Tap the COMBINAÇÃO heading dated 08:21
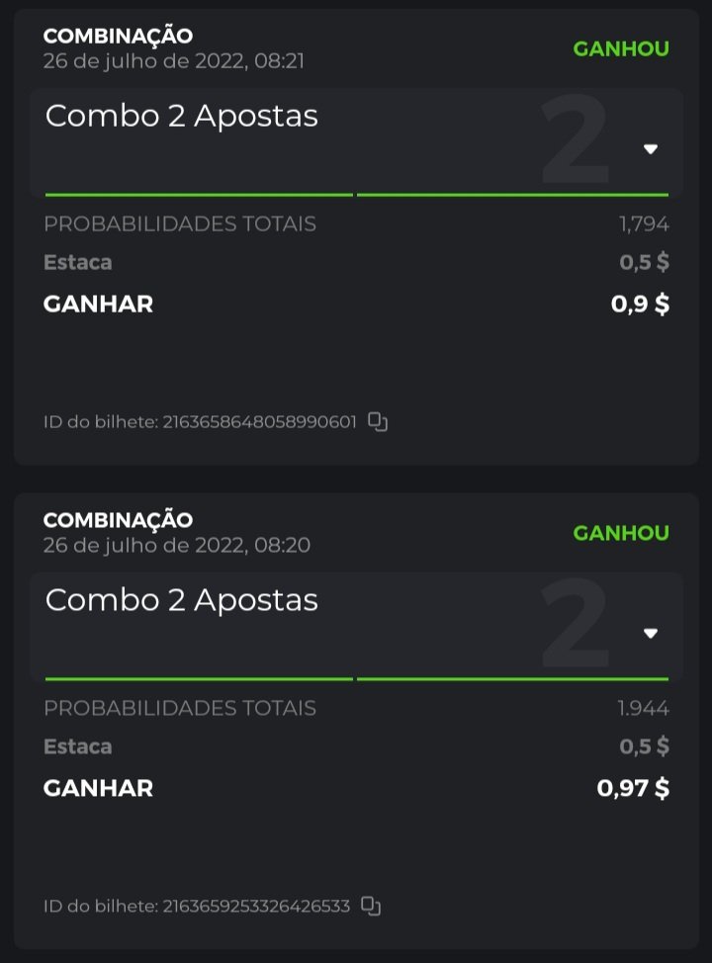712x963 pixels. pos(118,36)
